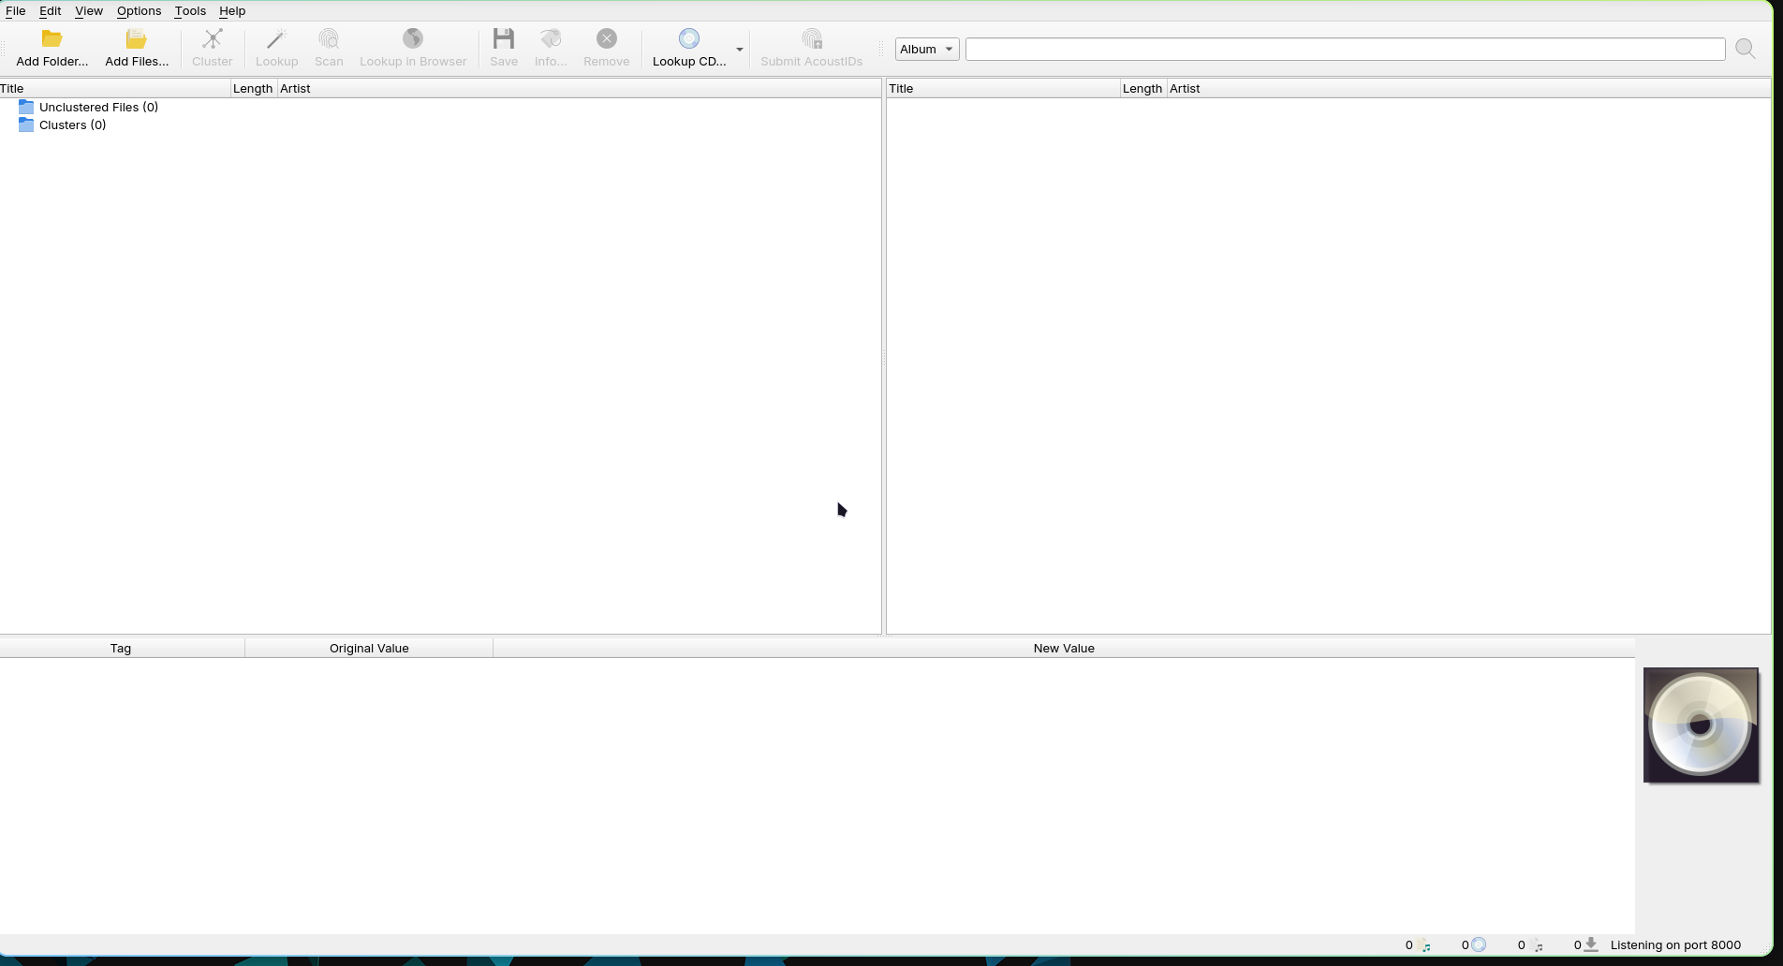
Task: Select the Clusters folder item
Action: pos(72,125)
